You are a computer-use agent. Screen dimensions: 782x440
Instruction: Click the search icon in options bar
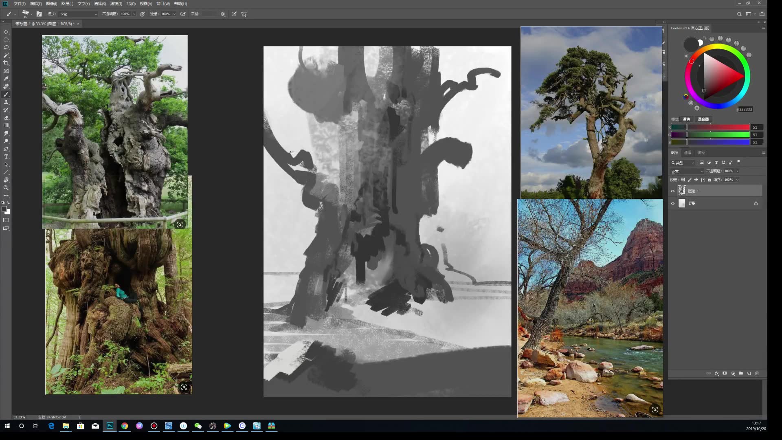(x=739, y=14)
